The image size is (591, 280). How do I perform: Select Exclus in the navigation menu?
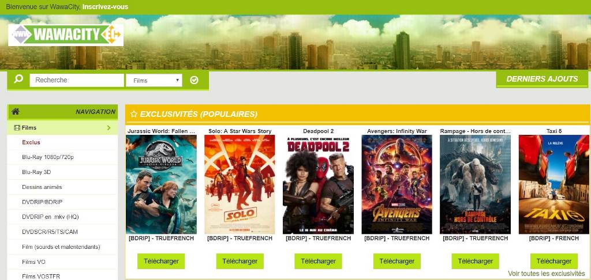click(x=31, y=142)
